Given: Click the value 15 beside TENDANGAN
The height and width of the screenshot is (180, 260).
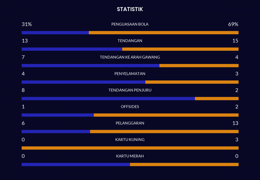Looking at the screenshot, I should [x=235, y=41].
